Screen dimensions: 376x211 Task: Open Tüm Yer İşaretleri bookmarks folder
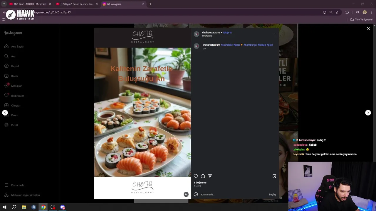[x=362, y=20]
